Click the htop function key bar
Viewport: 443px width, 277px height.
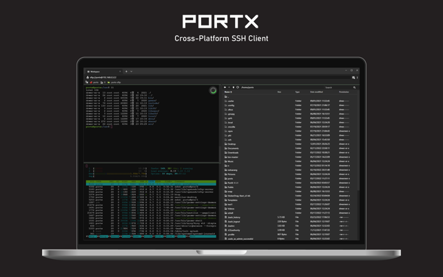tap(151, 236)
